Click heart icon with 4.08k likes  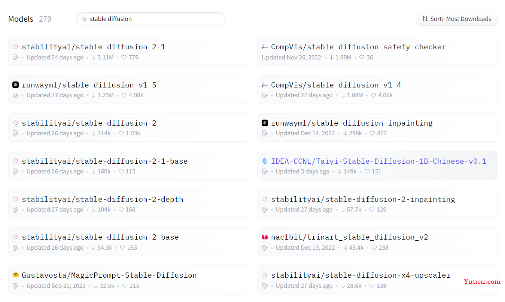coord(124,95)
